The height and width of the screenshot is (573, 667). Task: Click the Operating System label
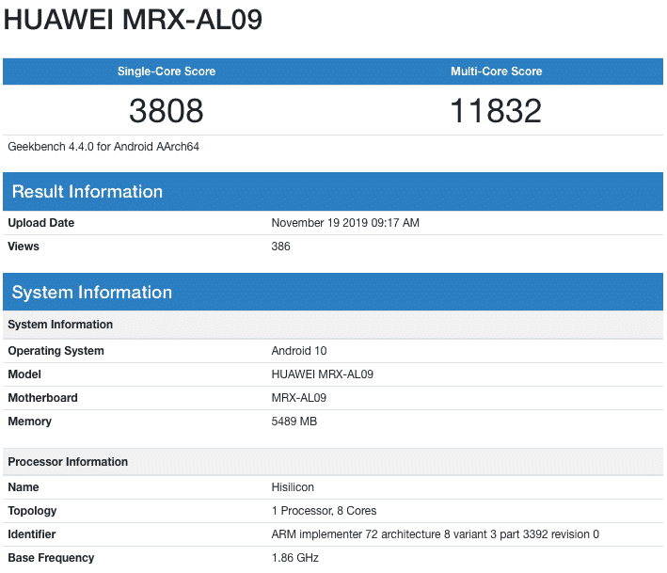point(56,351)
